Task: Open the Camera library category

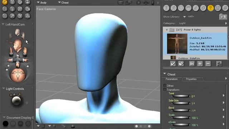Action: 218,8
